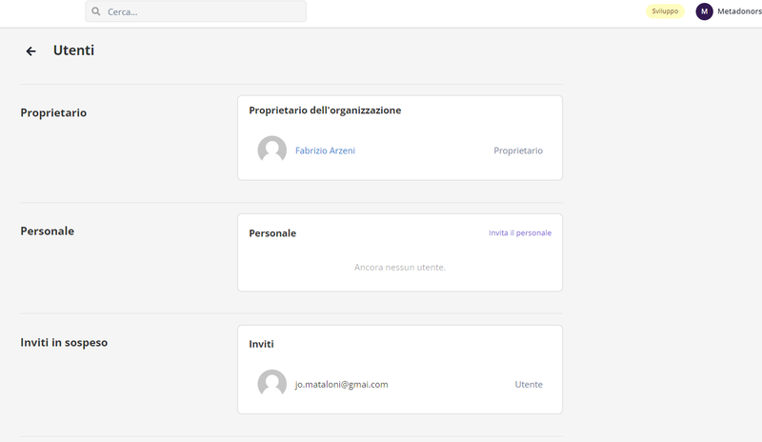762x442 pixels.
Task: Select the jo.mataloni@gmail.com pending invite
Action: (x=341, y=384)
